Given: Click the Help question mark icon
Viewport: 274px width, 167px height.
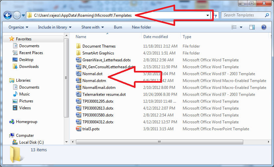Looking at the screenshot, I should tap(264, 27).
